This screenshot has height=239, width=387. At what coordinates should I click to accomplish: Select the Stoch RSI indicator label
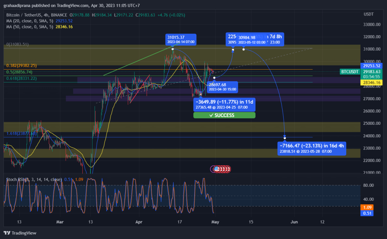[x=34, y=180]
